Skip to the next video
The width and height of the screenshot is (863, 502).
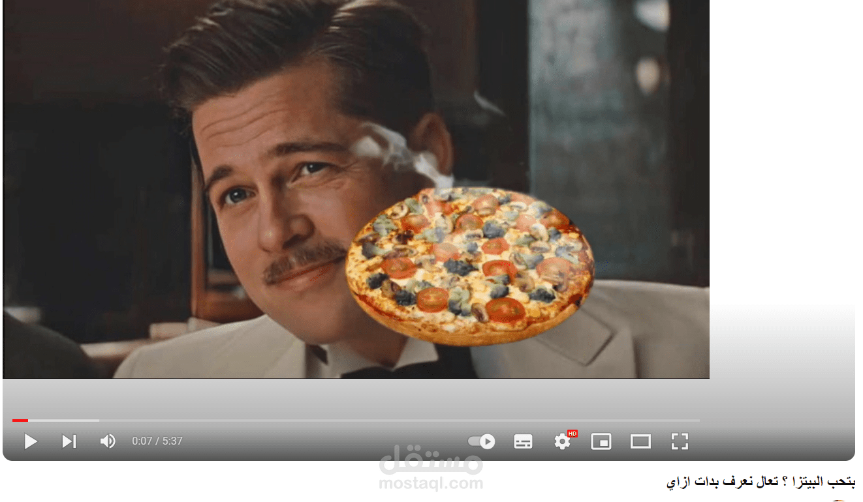(x=69, y=441)
